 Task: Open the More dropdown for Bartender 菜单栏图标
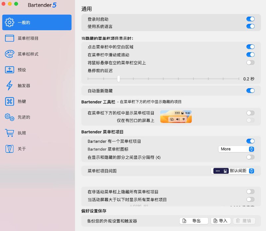(236, 149)
